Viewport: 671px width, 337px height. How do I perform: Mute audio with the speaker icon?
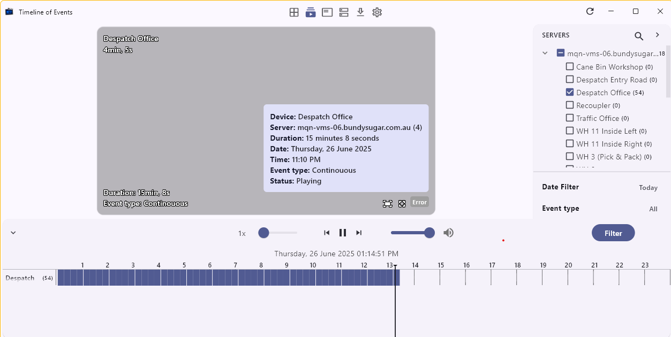coord(449,233)
